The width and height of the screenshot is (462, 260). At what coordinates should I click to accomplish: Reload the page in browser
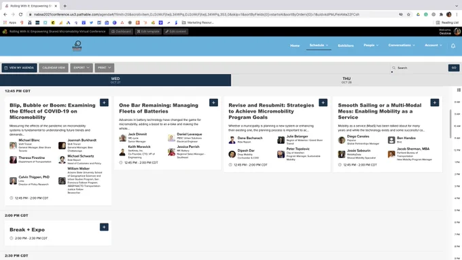click(x=20, y=14)
